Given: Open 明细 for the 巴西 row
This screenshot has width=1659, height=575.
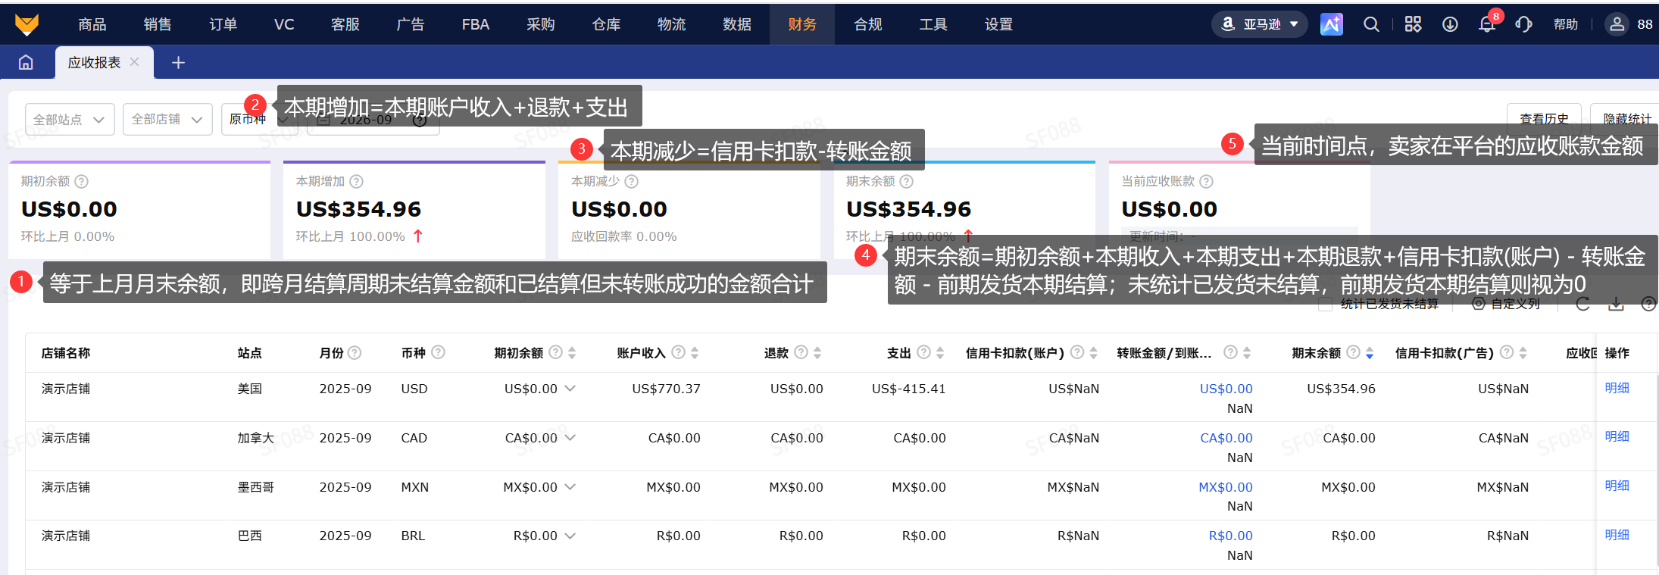Looking at the screenshot, I should point(1617,535).
